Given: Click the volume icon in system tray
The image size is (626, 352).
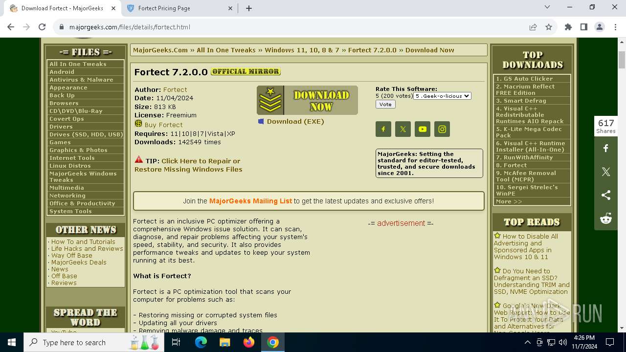Looking at the screenshot, I should pyautogui.click(x=563, y=342).
